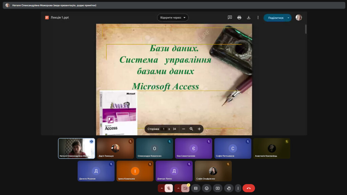Screen dimensions: 347x195
Task: Select Олександра Коваленко participant tile
Action: (x=155, y=148)
